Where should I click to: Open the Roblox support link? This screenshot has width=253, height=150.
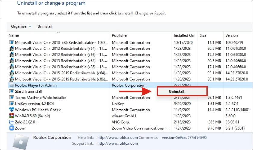point(118,143)
